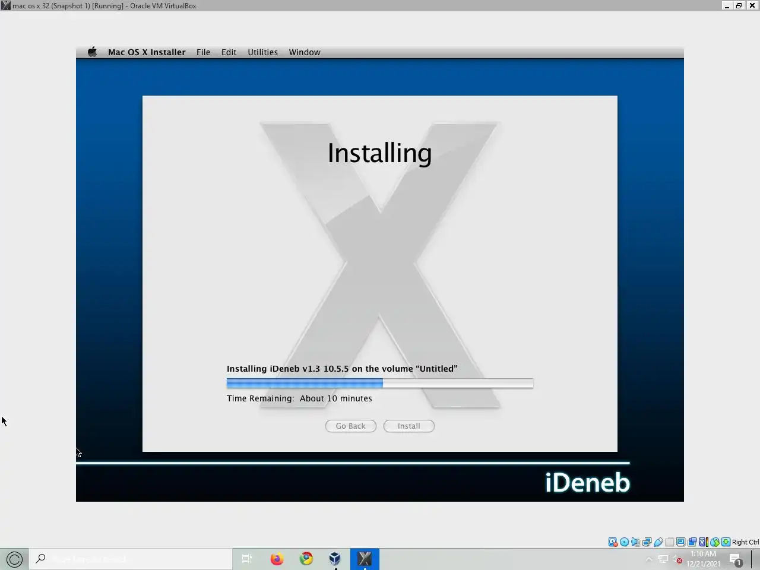Viewport: 760px width, 570px height.
Task: Click the recording indicator icon
Action: 692,542
